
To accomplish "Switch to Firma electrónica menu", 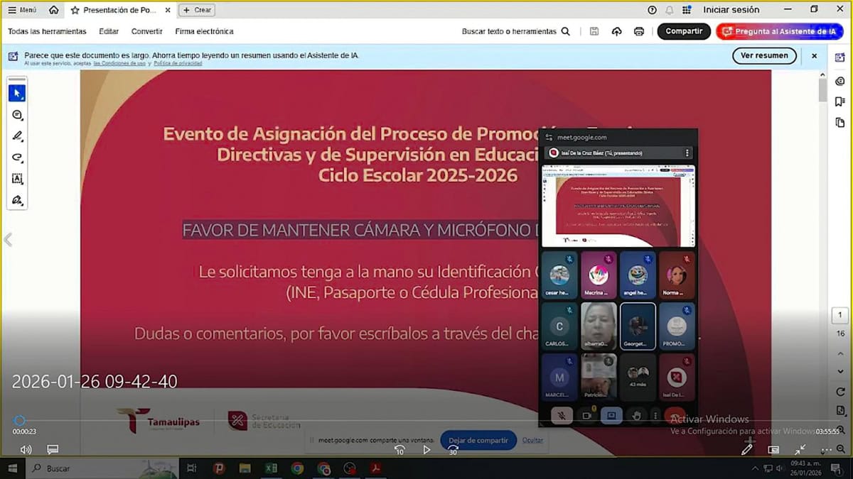I will (204, 31).
